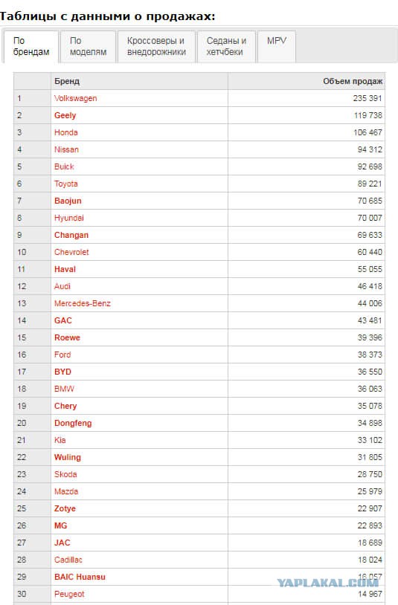Follow the Nissan brand link
This screenshot has width=398, height=605.
66,149
